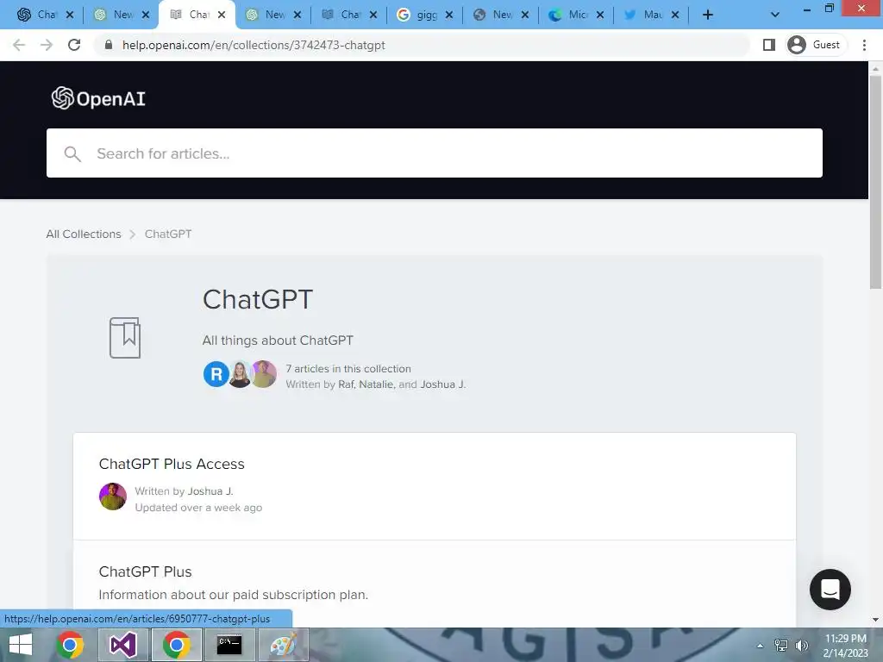This screenshot has width=883, height=662.
Task: Open Visual Studio from the taskbar
Action: 122,645
